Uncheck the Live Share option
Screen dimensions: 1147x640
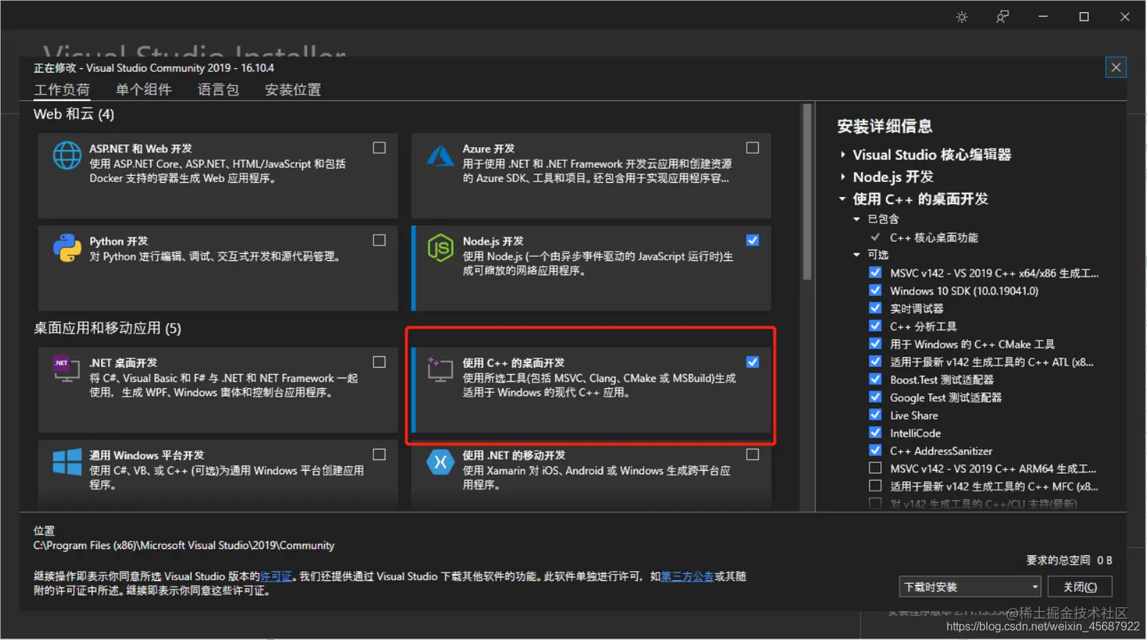click(x=875, y=415)
